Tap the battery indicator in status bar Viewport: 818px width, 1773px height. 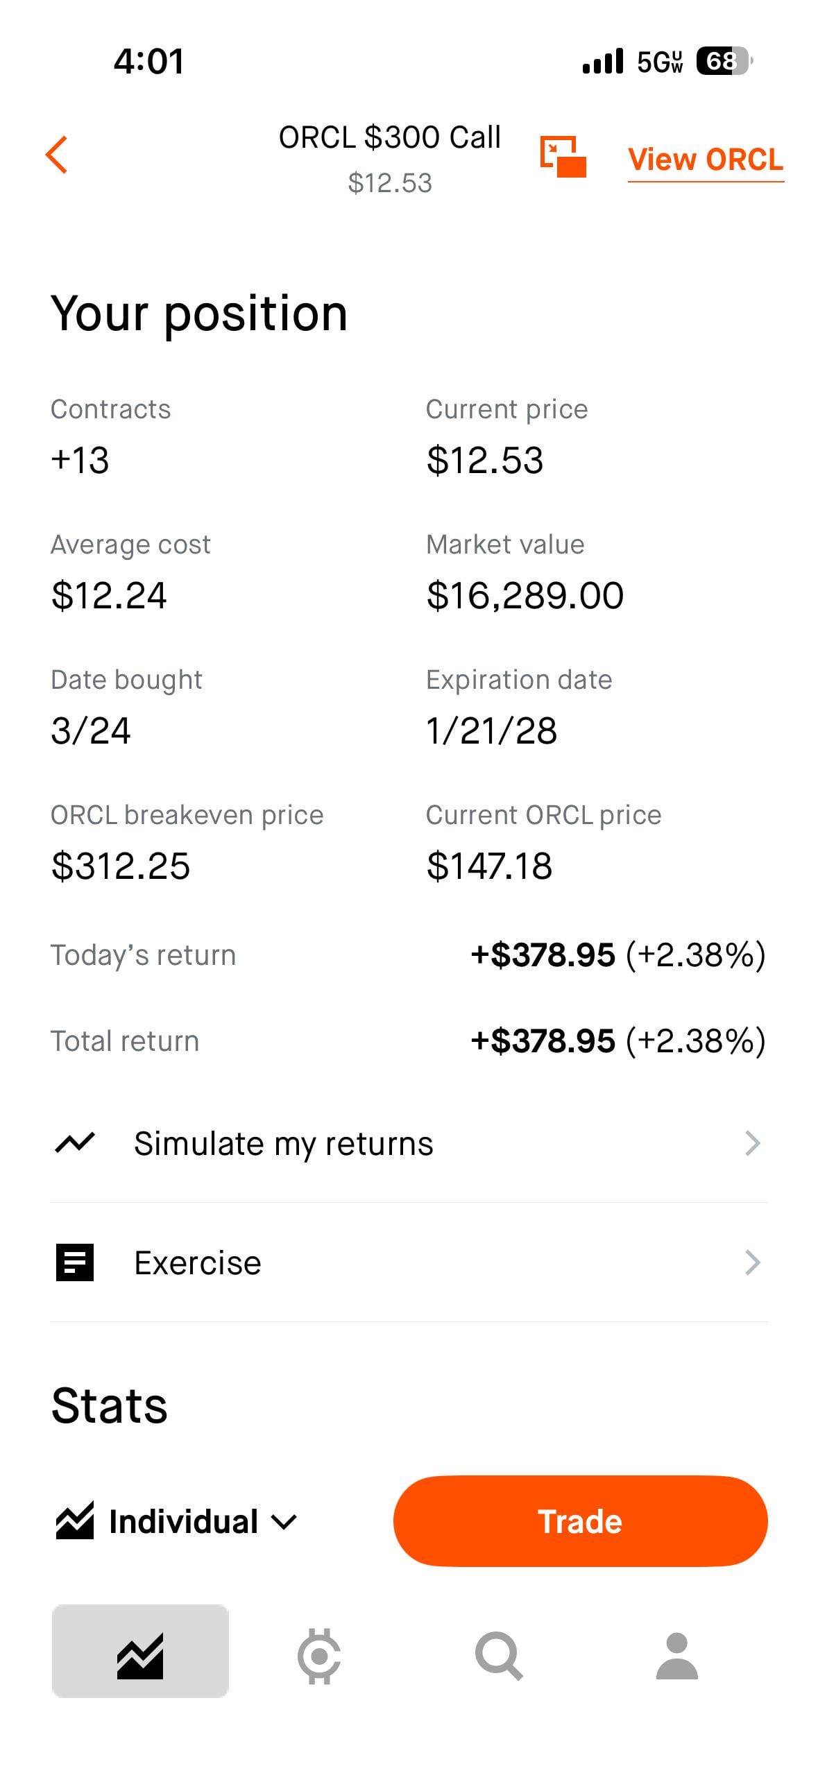(x=723, y=61)
